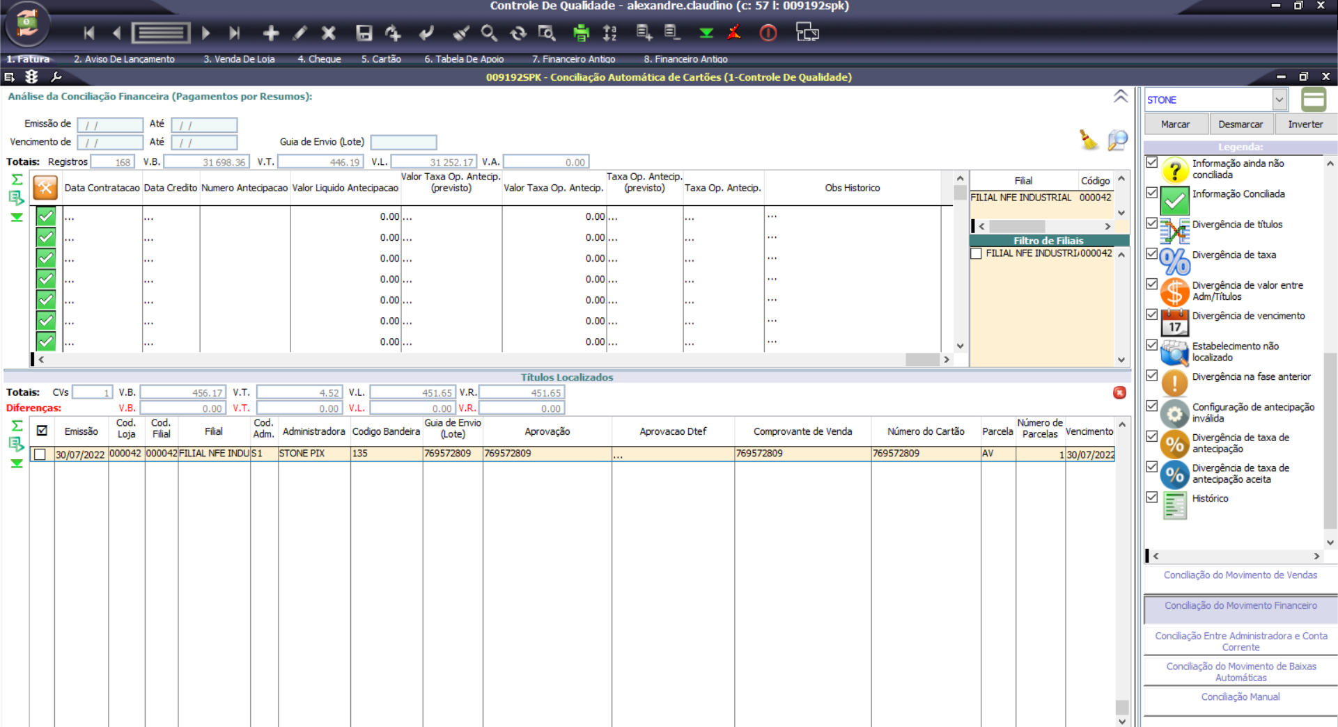Uncheck the Divergência de taxa checkbox
1338x727 pixels.
tap(1152, 253)
